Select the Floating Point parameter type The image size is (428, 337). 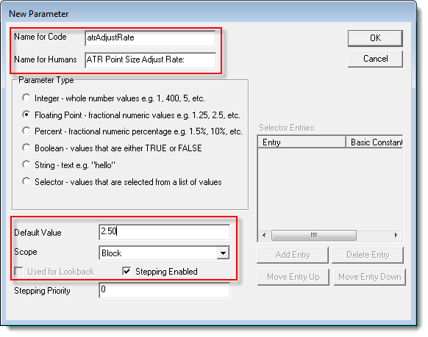click(x=26, y=115)
